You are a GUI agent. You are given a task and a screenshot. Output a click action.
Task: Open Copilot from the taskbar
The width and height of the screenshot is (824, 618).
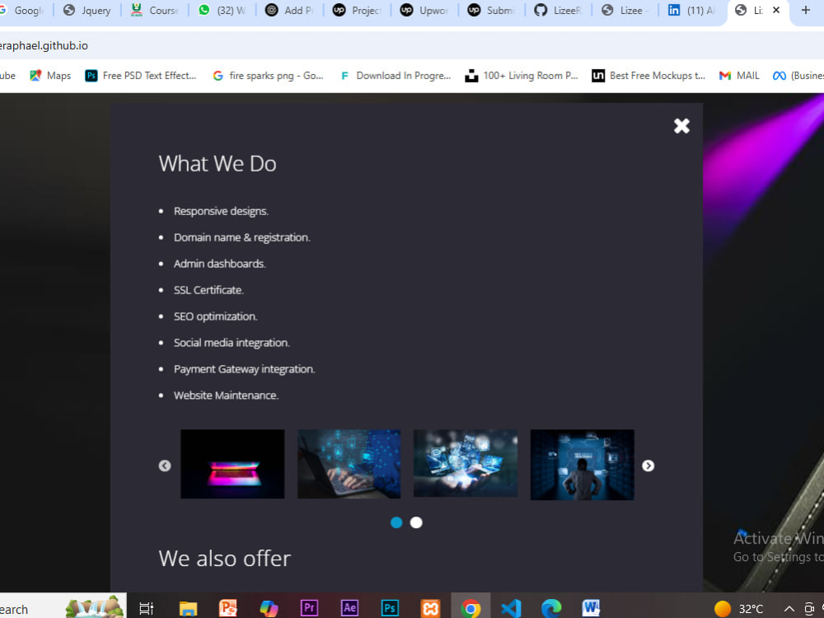(x=269, y=609)
